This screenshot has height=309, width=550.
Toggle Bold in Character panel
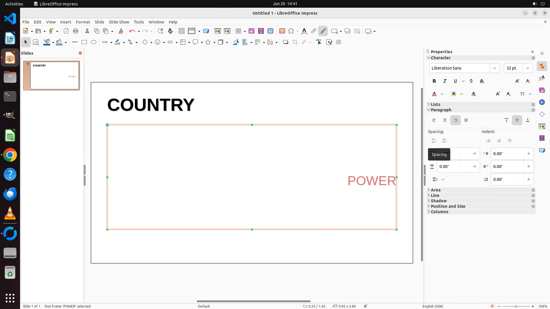point(434,81)
